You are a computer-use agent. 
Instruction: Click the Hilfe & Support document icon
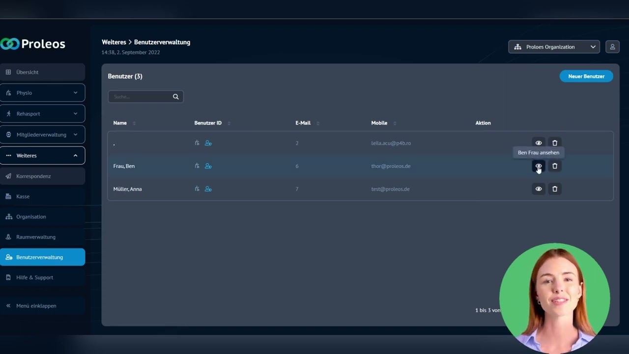coord(8,277)
